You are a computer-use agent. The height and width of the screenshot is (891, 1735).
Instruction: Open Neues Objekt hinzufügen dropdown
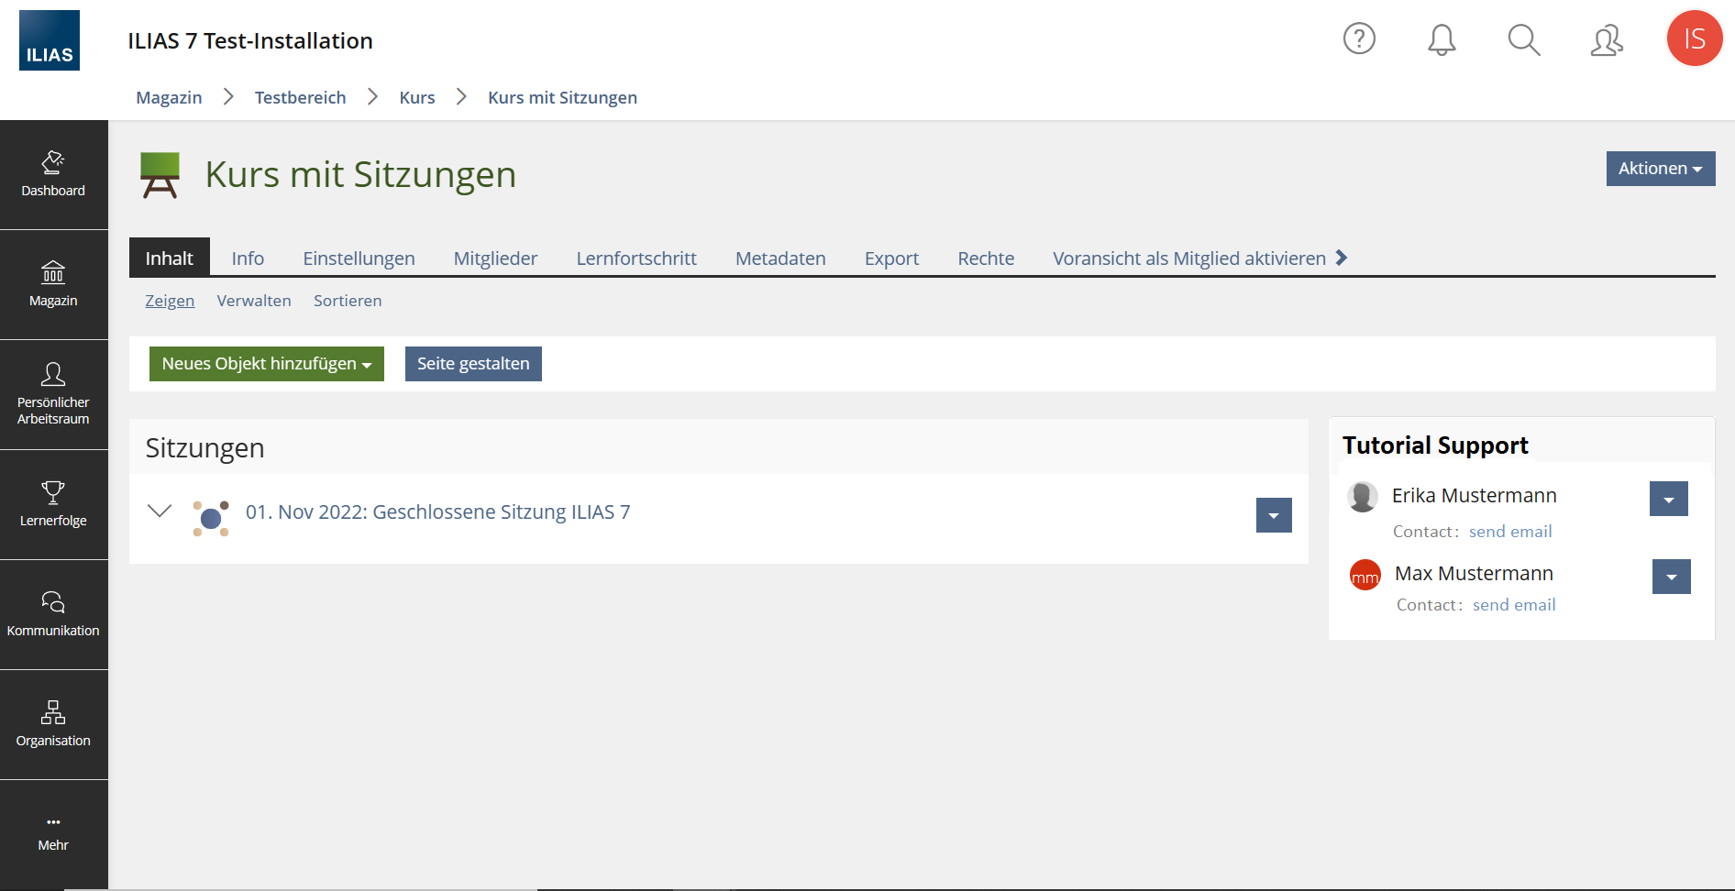pos(267,364)
